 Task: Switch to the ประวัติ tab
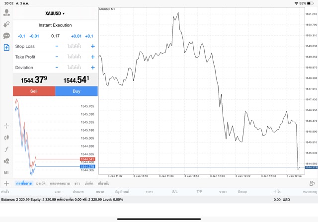40,184
